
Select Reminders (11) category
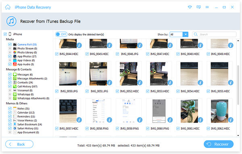26,117
